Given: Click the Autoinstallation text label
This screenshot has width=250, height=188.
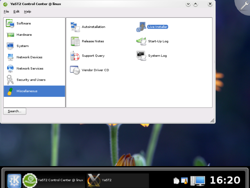Looking at the screenshot, I should click(x=93, y=27).
